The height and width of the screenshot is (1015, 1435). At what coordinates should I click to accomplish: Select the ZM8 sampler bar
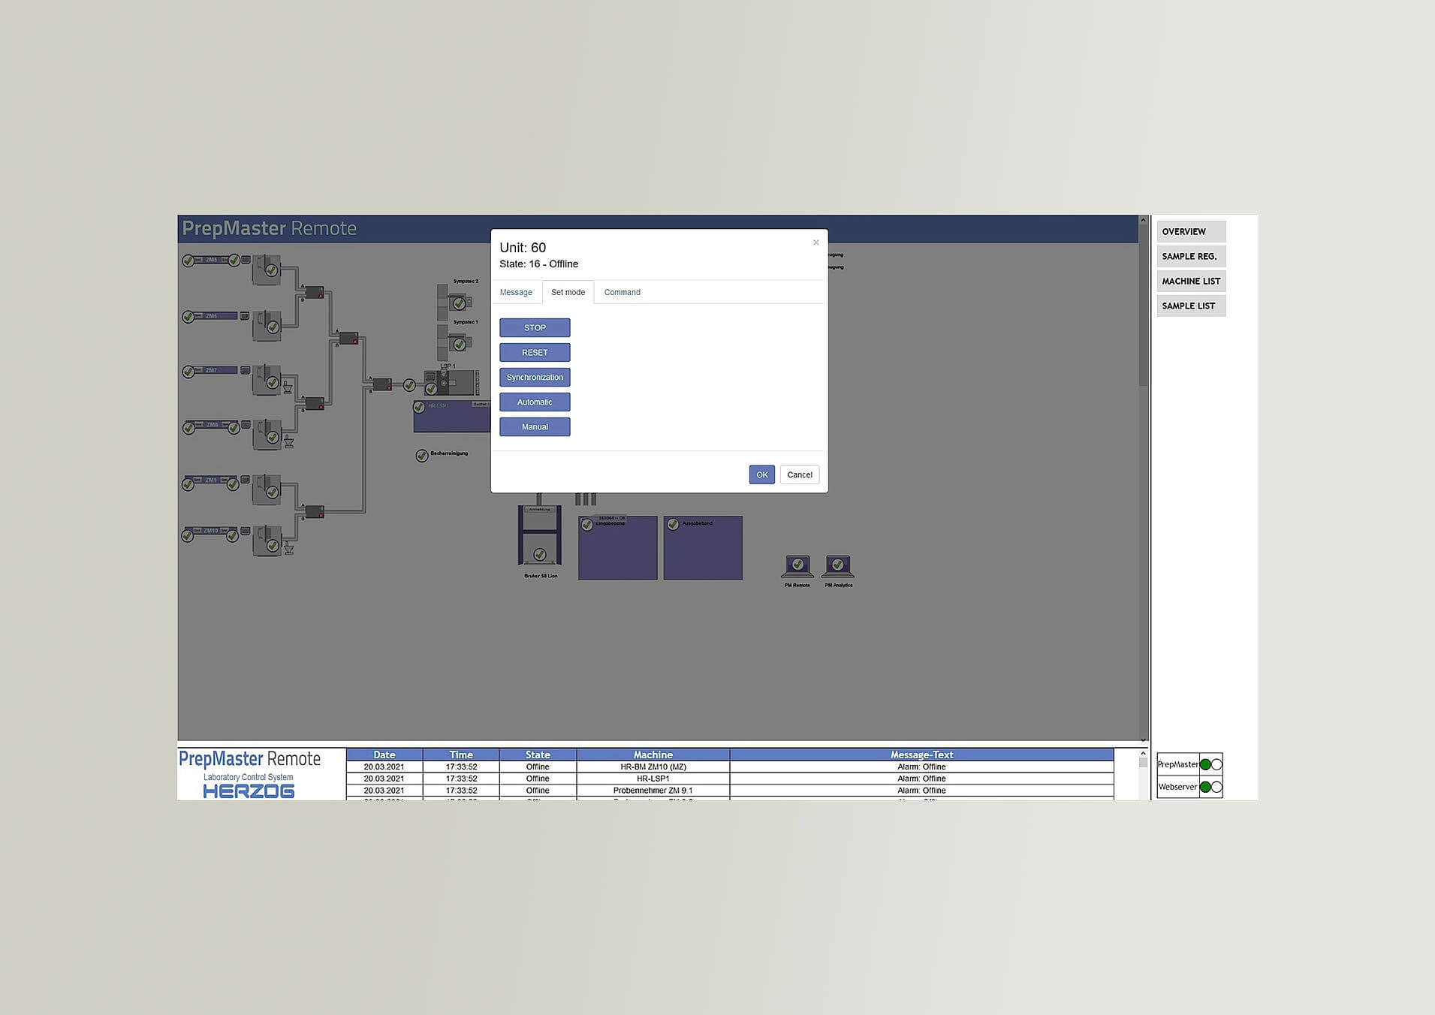(212, 425)
